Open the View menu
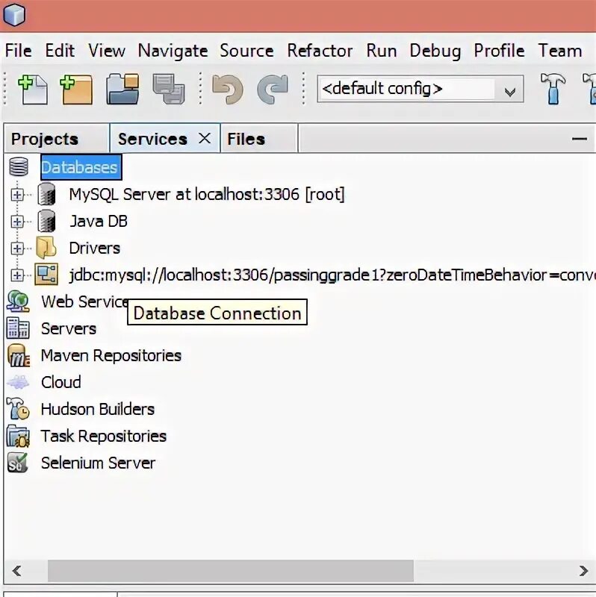Screen dimensions: 596x597 pyautogui.click(x=107, y=51)
